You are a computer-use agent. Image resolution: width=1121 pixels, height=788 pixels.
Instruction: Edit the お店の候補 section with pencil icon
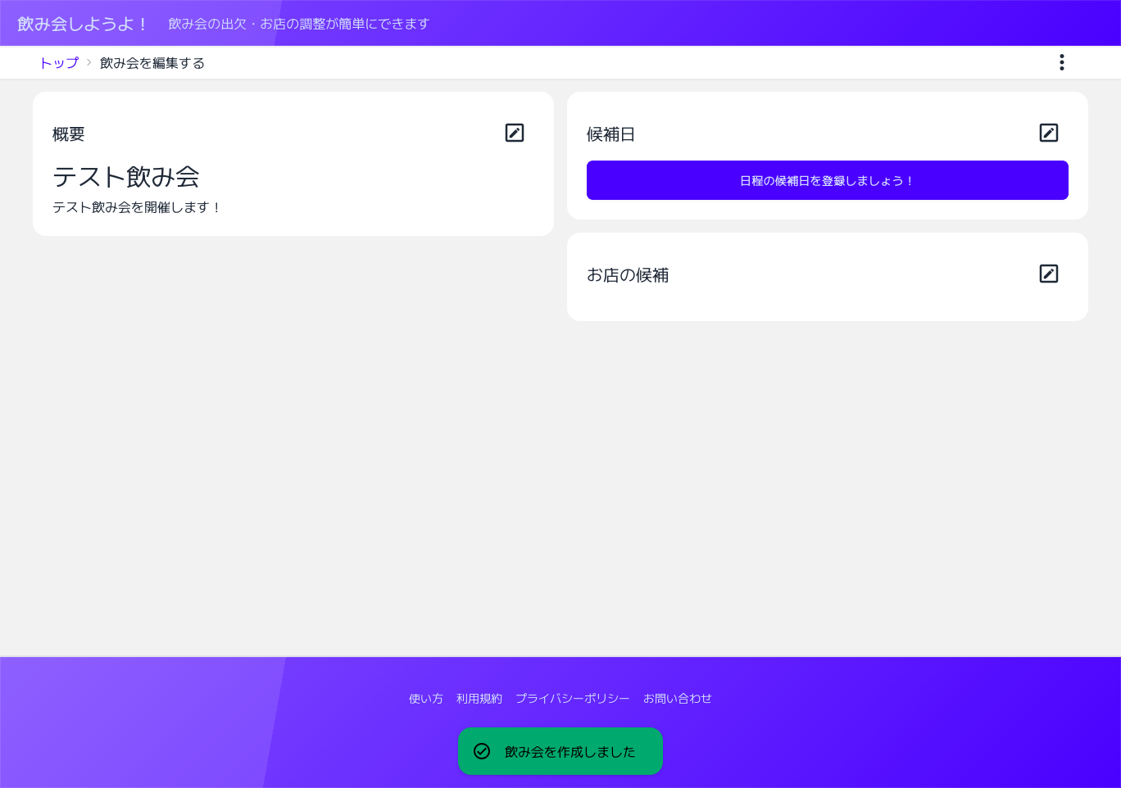[x=1049, y=274]
